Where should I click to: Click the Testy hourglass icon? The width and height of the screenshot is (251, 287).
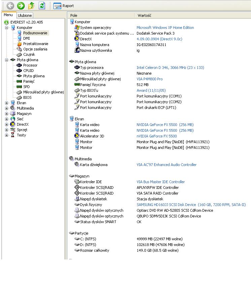[13, 135]
